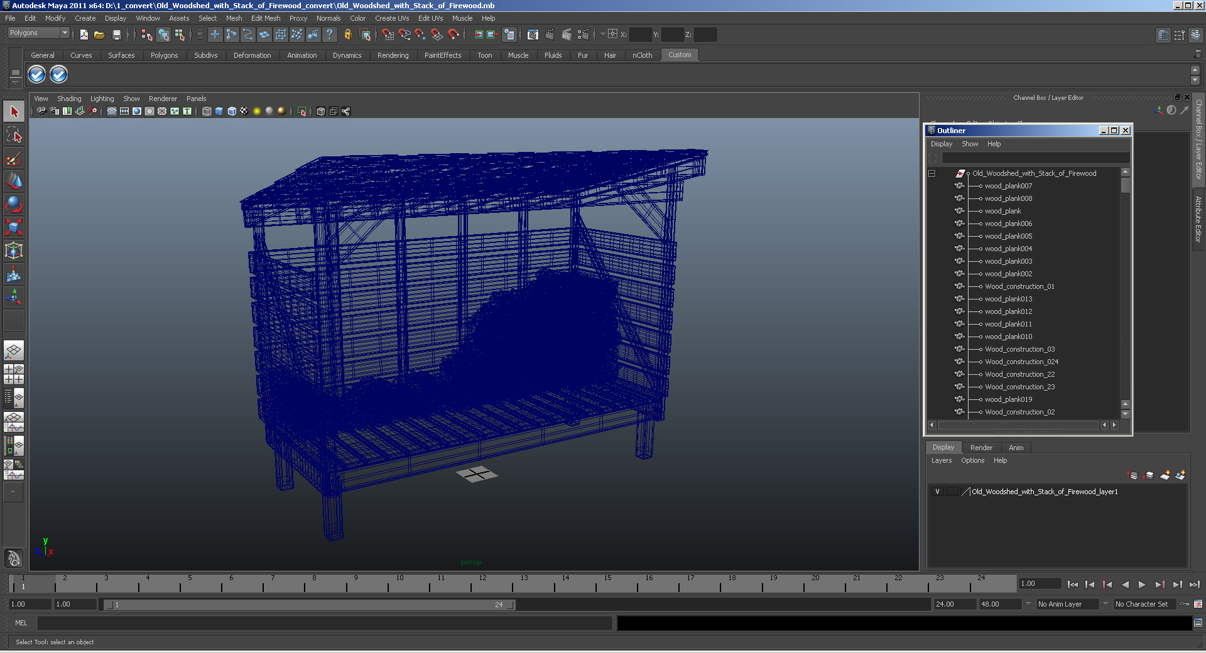Click the MEL command input field
1206x653 pixels.
(x=325, y=623)
